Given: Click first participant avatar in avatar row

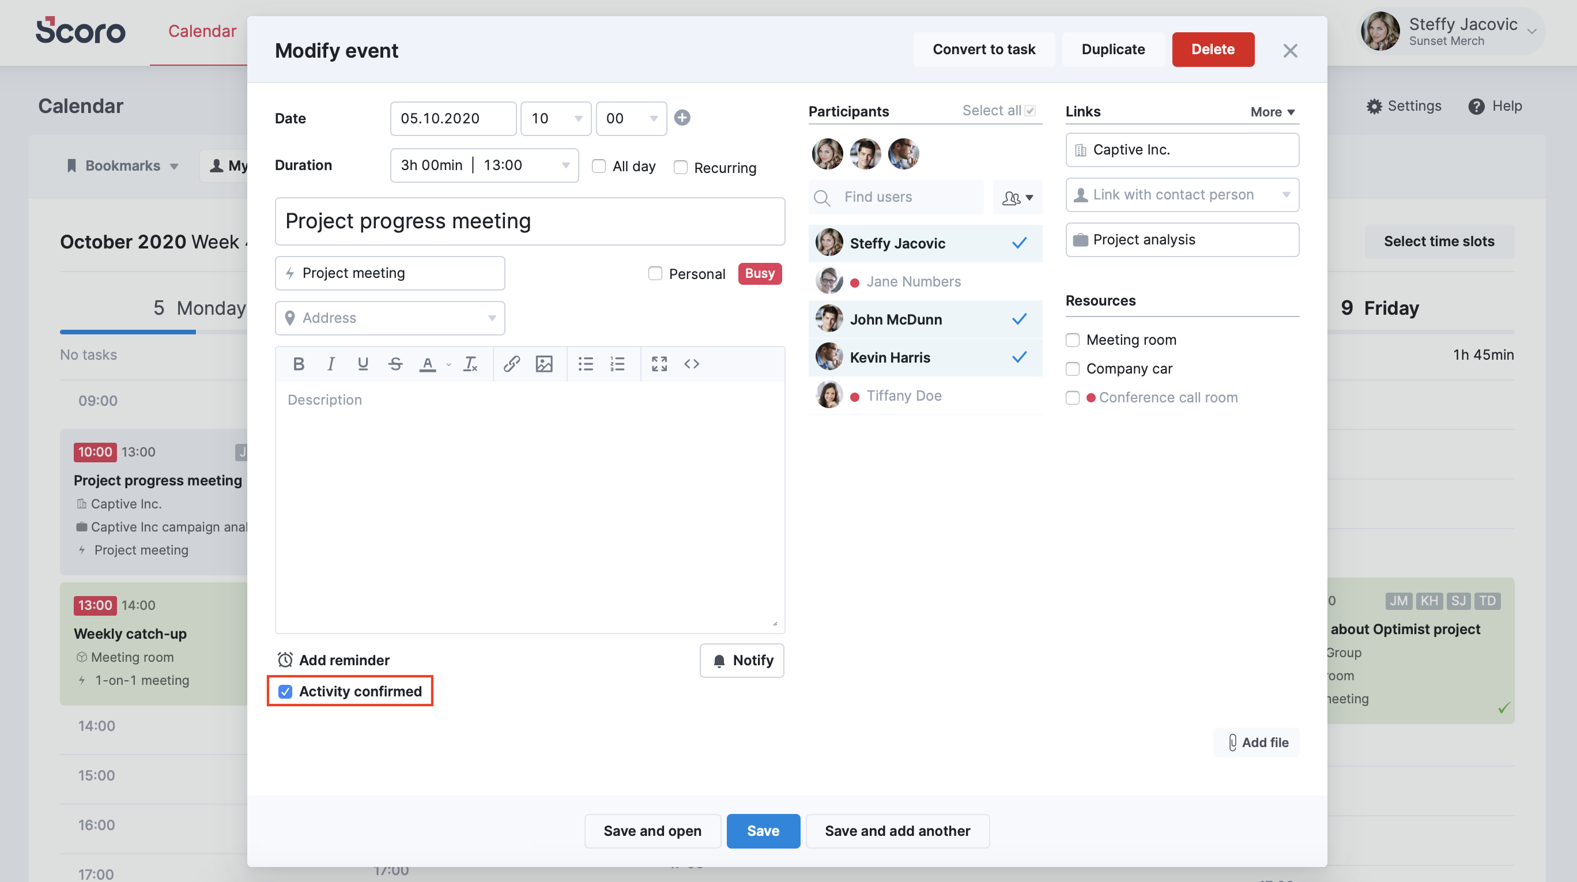Looking at the screenshot, I should pos(827,153).
